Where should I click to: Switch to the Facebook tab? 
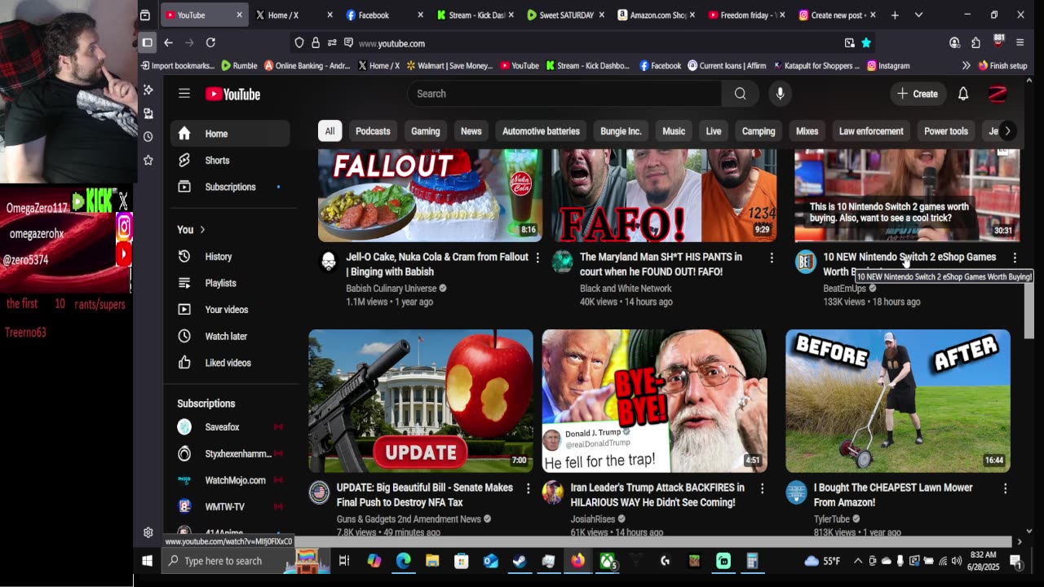click(384, 15)
